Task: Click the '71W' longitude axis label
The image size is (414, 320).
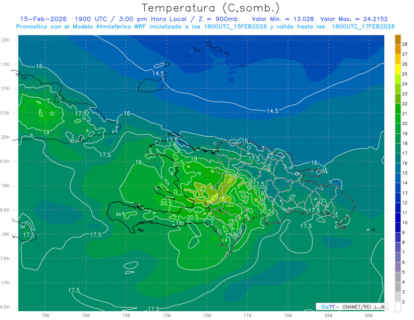Action: pos(247,315)
